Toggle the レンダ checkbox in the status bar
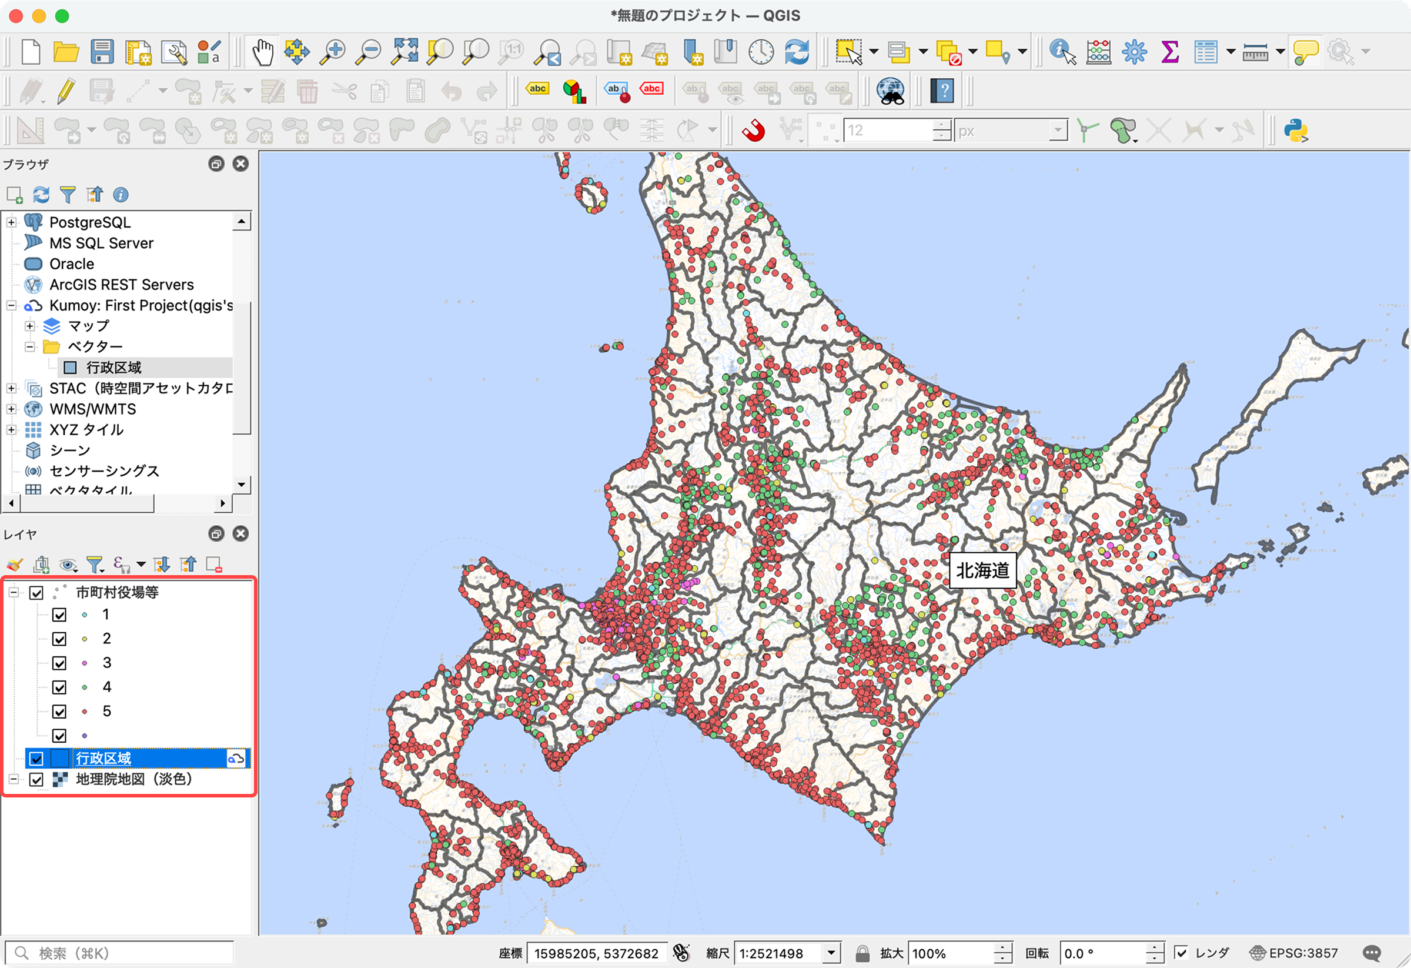Viewport: 1411px width, 968px height. [x=1181, y=952]
